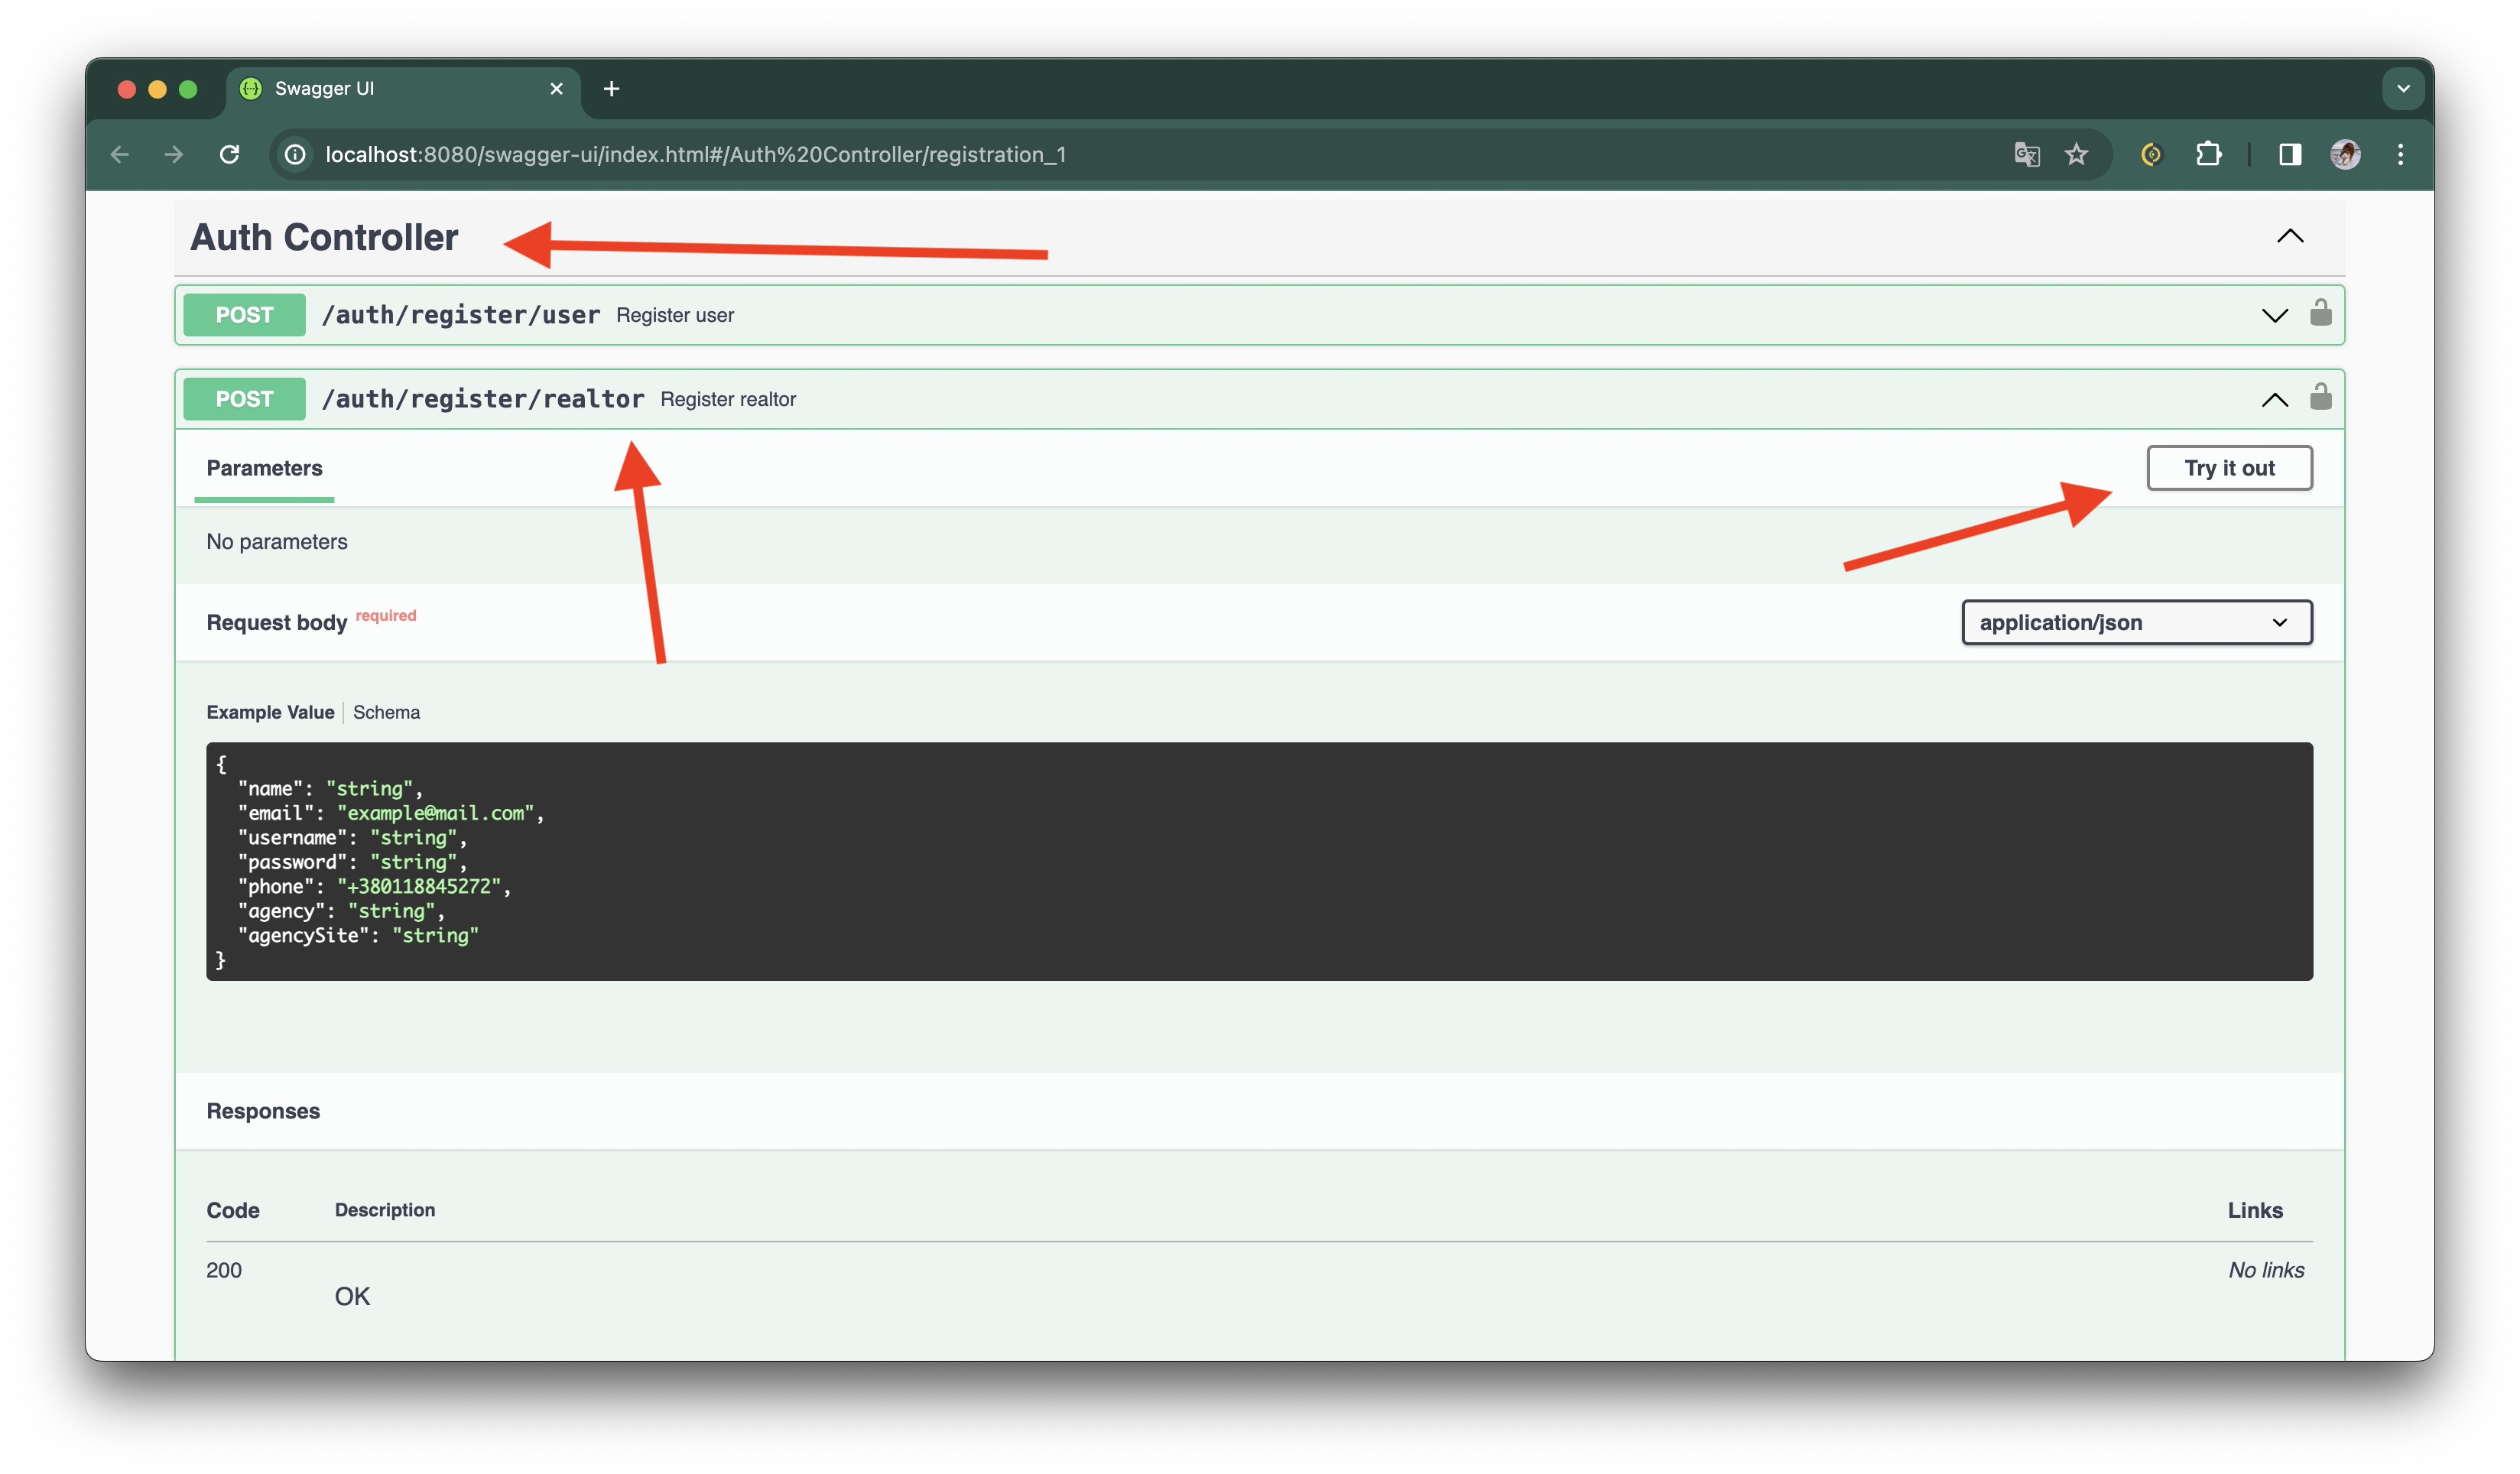The image size is (2520, 1474).
Task: Click the green POST badge for /auth/register/realtor
Action: click(242, 398)
